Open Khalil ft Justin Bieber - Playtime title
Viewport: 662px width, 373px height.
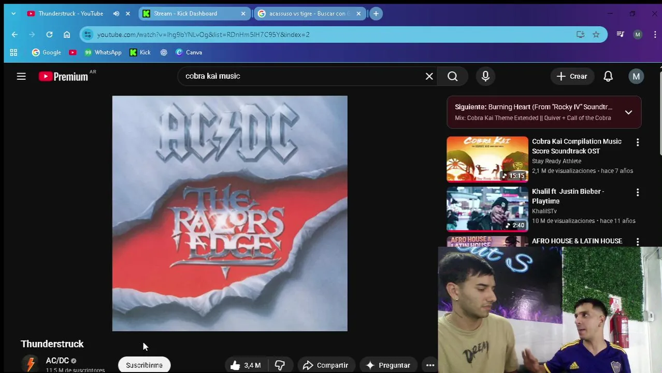[x=568, y=196]
